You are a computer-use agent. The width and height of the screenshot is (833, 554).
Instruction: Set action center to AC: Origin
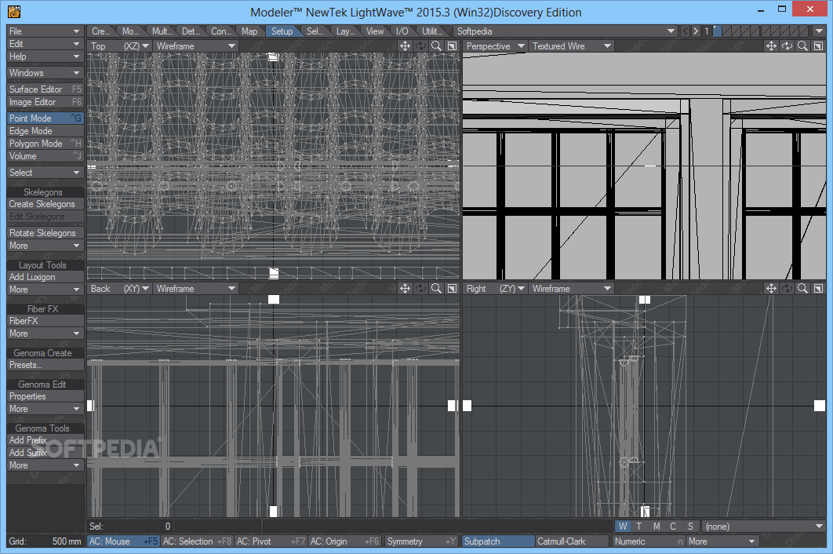tap(345, 541)
